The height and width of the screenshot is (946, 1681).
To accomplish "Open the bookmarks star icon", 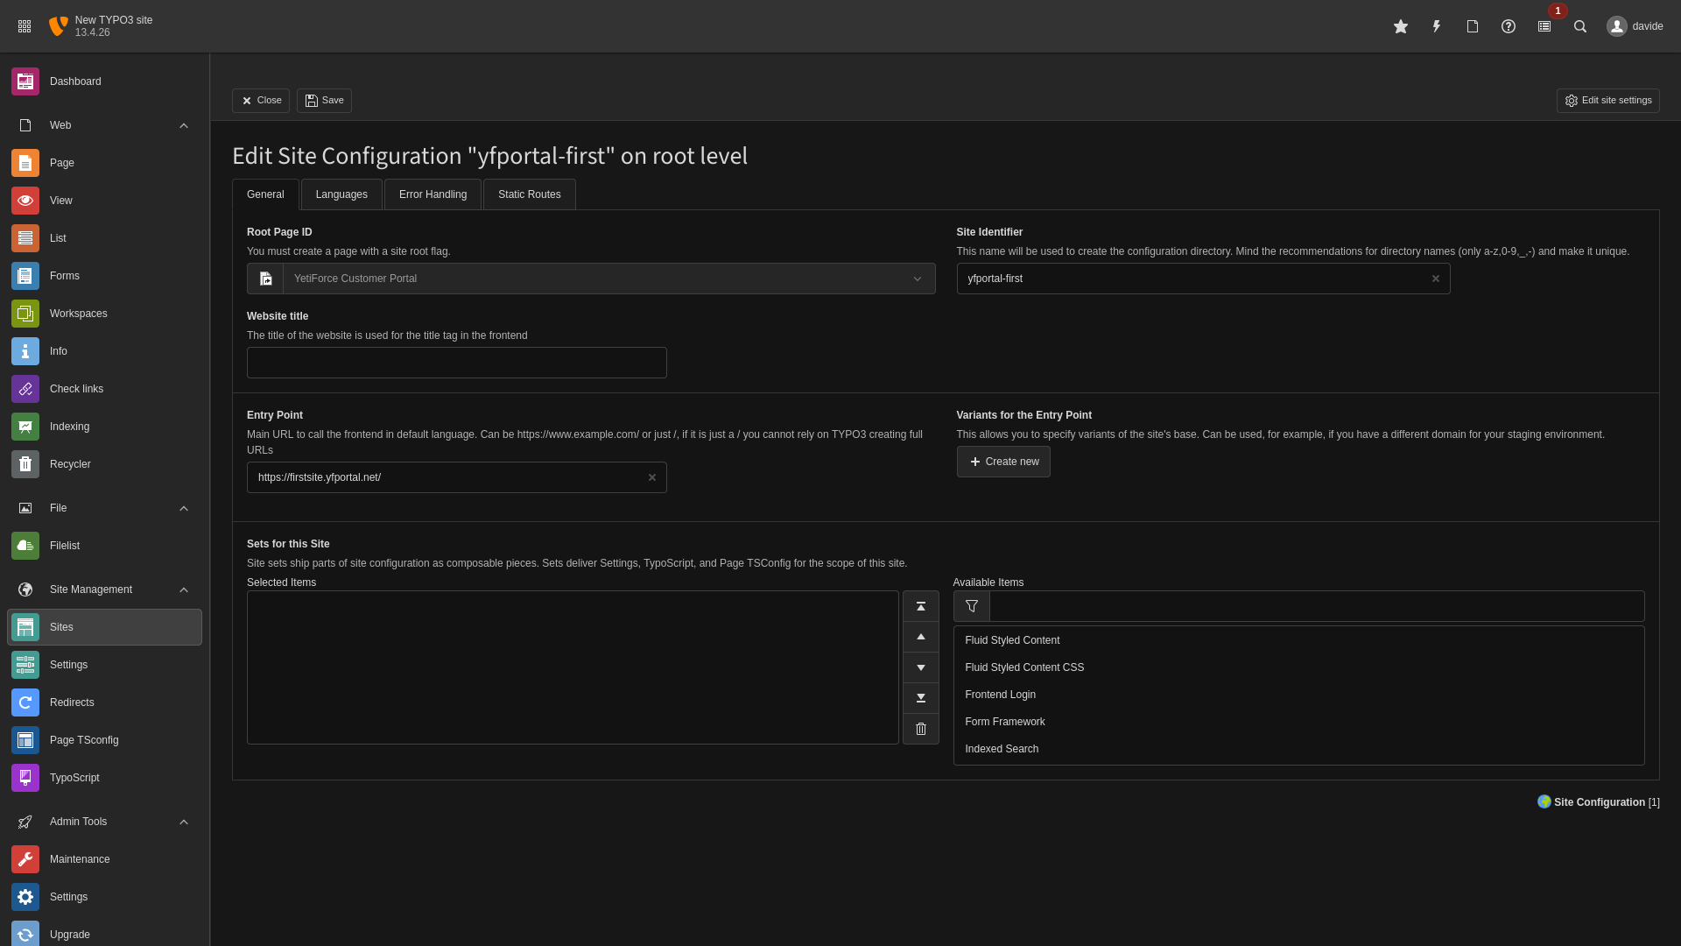I will (x=1401, y=26).
